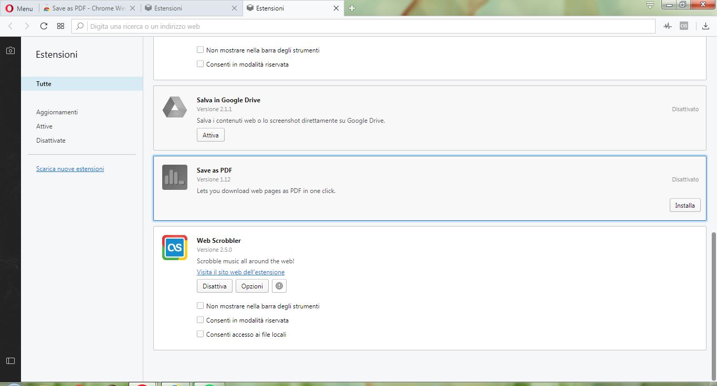Check top Non mostrare nella barra degli strumenti
The image size is (717, 386).
[200, 50]
